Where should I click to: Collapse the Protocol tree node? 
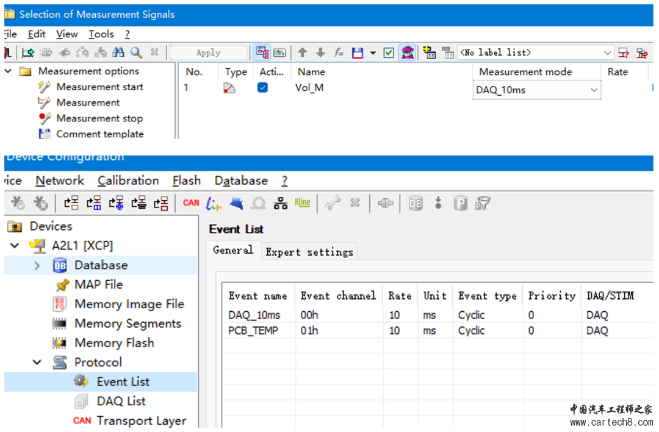pos(37,362)
